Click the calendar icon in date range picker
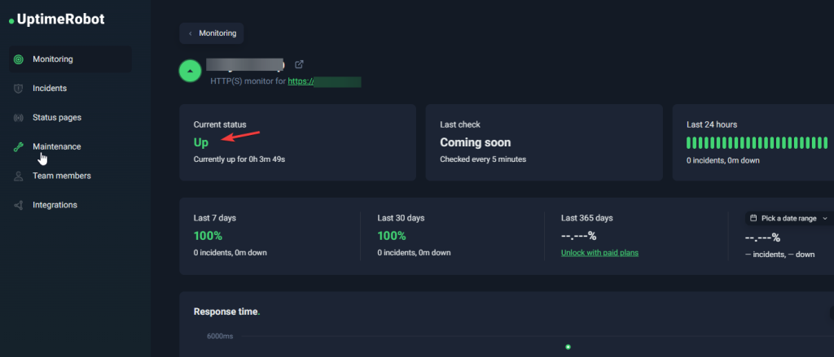This screenshot has width=834, height=357. [753, 218]
